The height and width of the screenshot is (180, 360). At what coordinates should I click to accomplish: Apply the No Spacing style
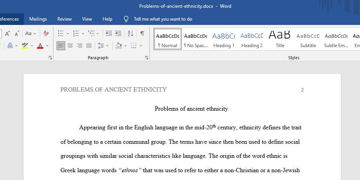[196, 39]
